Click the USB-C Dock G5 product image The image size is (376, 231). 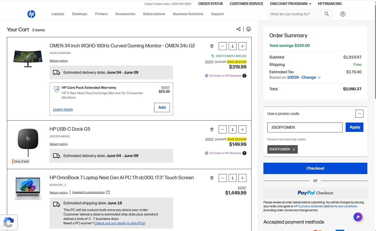click(28, 143)
